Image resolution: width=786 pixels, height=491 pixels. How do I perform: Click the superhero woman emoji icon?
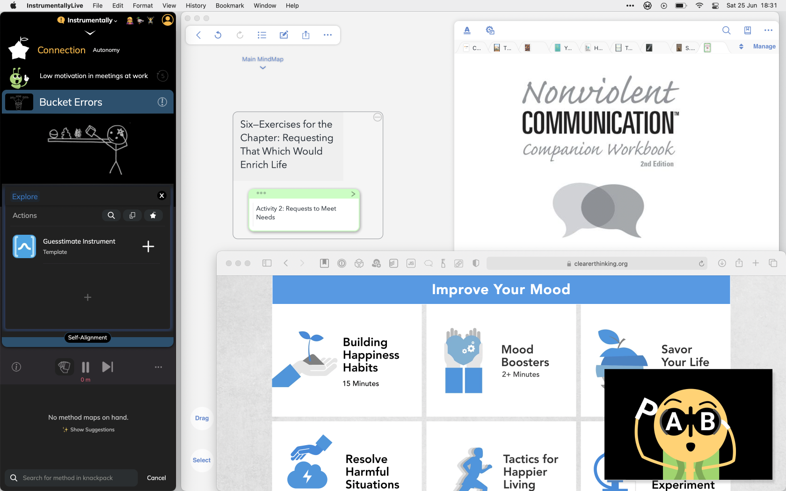tap(130, 21)
